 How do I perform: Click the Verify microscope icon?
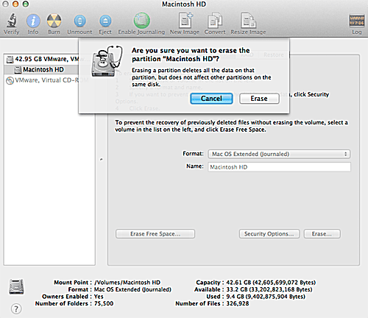coord(12,21)
